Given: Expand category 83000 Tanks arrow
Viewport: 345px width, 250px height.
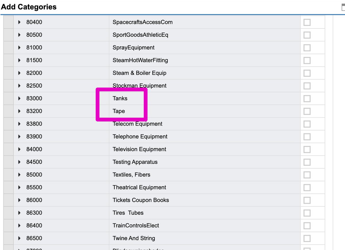Looking at the screenshot, I should coord(19,98).
